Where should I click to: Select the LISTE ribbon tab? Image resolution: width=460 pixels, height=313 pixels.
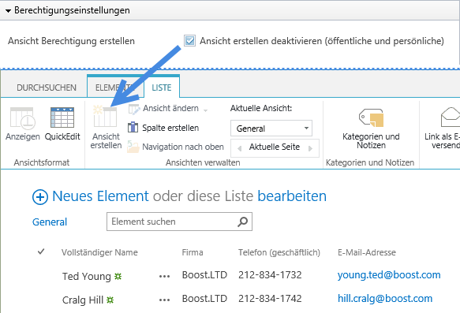tap(162, 88)
